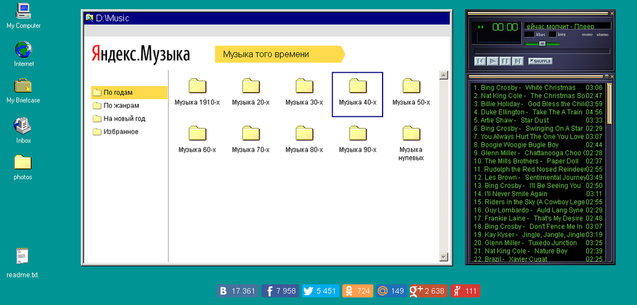Play the current track in the player
This screenshot has height=305, width=637.
pos(493,61)
